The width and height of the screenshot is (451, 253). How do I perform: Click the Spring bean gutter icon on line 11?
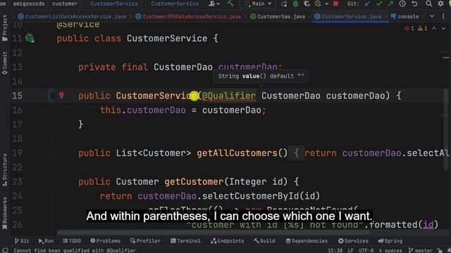30,38
